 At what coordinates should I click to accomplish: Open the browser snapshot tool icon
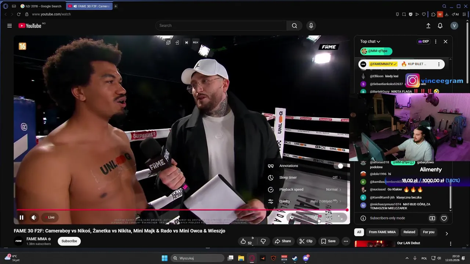click(x=404, y=14)
